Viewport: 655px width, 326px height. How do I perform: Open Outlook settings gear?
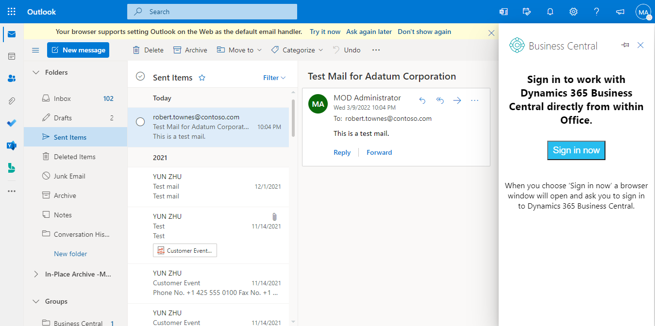573,11
